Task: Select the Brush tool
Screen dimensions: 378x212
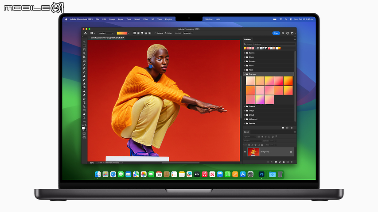Action: (84, 72)
